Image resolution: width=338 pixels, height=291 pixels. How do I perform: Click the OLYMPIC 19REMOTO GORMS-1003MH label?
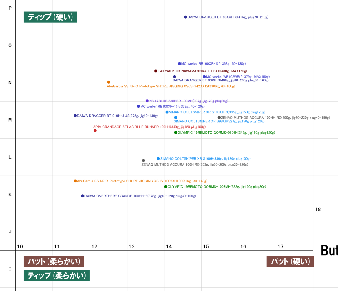click(217, 187)
